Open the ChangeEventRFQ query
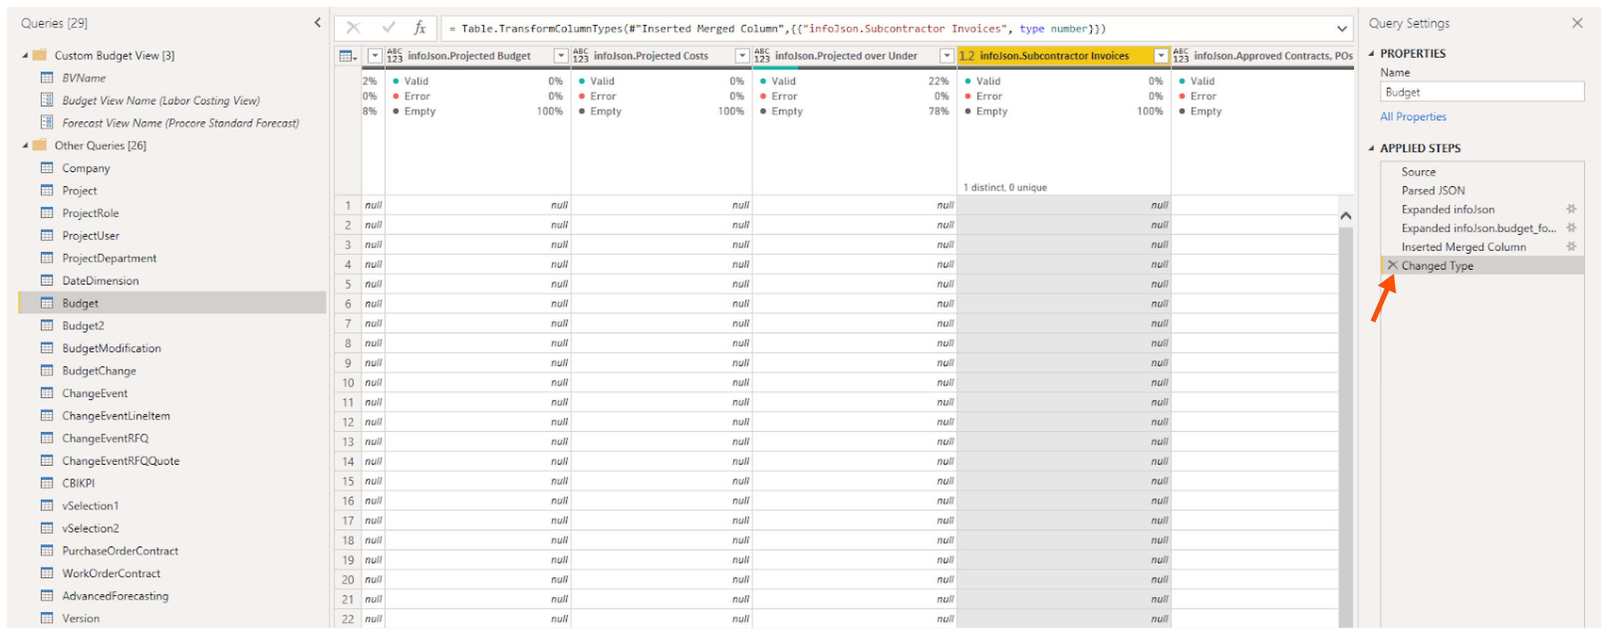 click(105, 438)
